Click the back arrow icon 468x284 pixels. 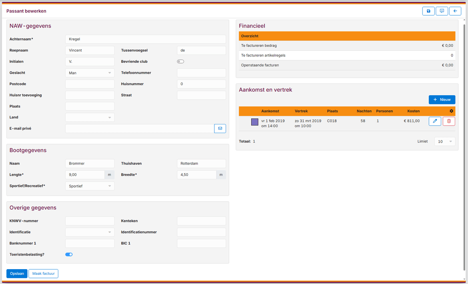click(455, 11)
